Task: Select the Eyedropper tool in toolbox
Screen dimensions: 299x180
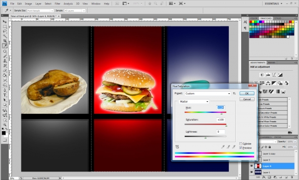Action: (4, 46)
